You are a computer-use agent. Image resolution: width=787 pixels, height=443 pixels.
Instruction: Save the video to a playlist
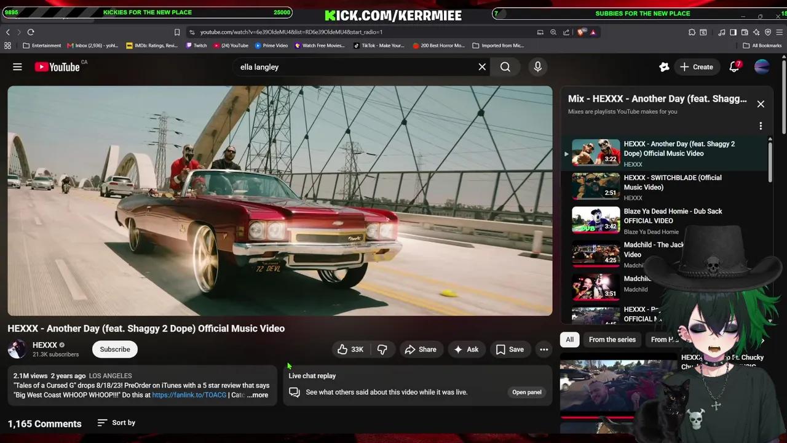(510, 349)
